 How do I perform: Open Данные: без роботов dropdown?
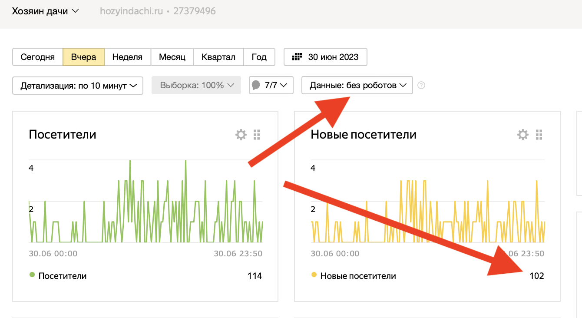click(357, 86)
